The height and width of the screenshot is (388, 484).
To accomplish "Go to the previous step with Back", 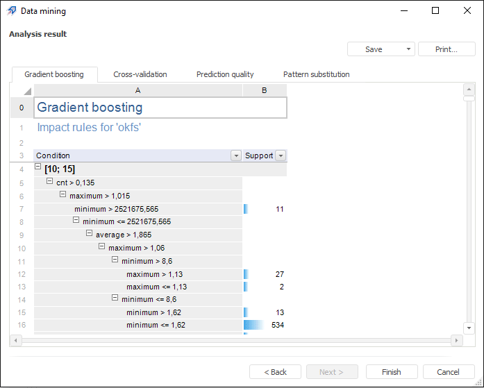I will coord(275,372).
